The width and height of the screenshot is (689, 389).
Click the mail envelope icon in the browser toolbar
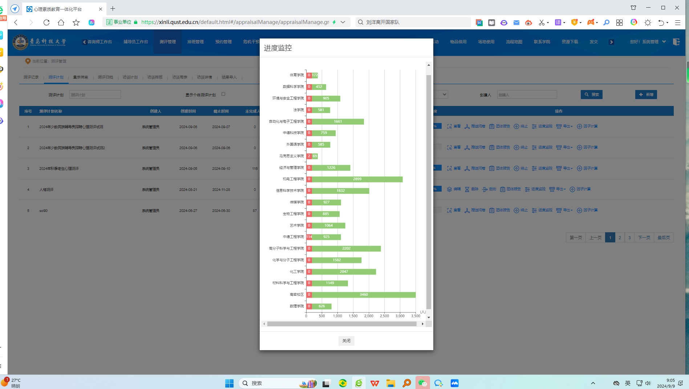coord(516,22)
